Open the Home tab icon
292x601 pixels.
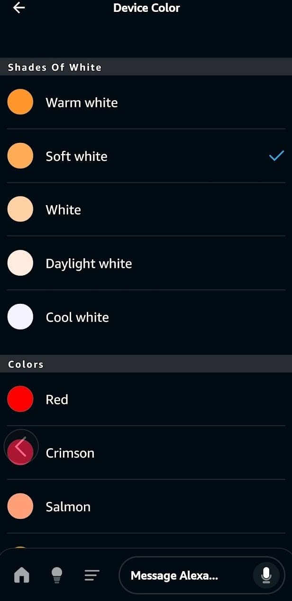point(21,575)
